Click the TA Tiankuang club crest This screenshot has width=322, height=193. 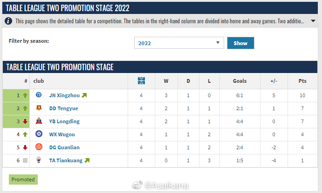tap(39, 160)
